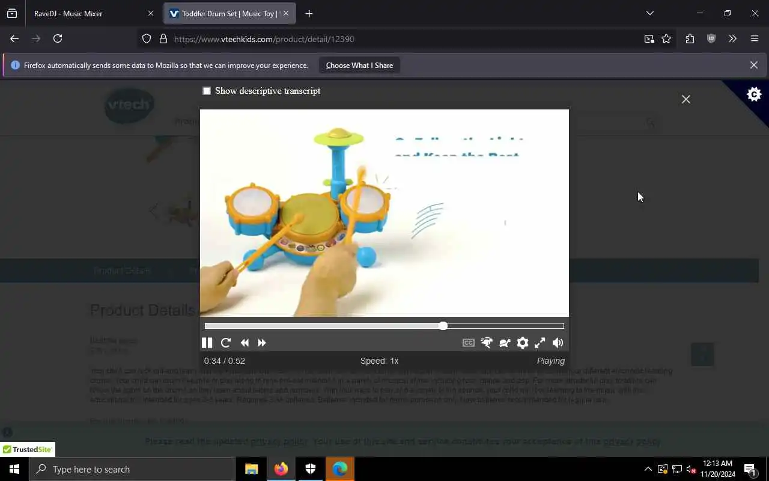
Task: Click the Choose What I Share button
Action: 359,66
